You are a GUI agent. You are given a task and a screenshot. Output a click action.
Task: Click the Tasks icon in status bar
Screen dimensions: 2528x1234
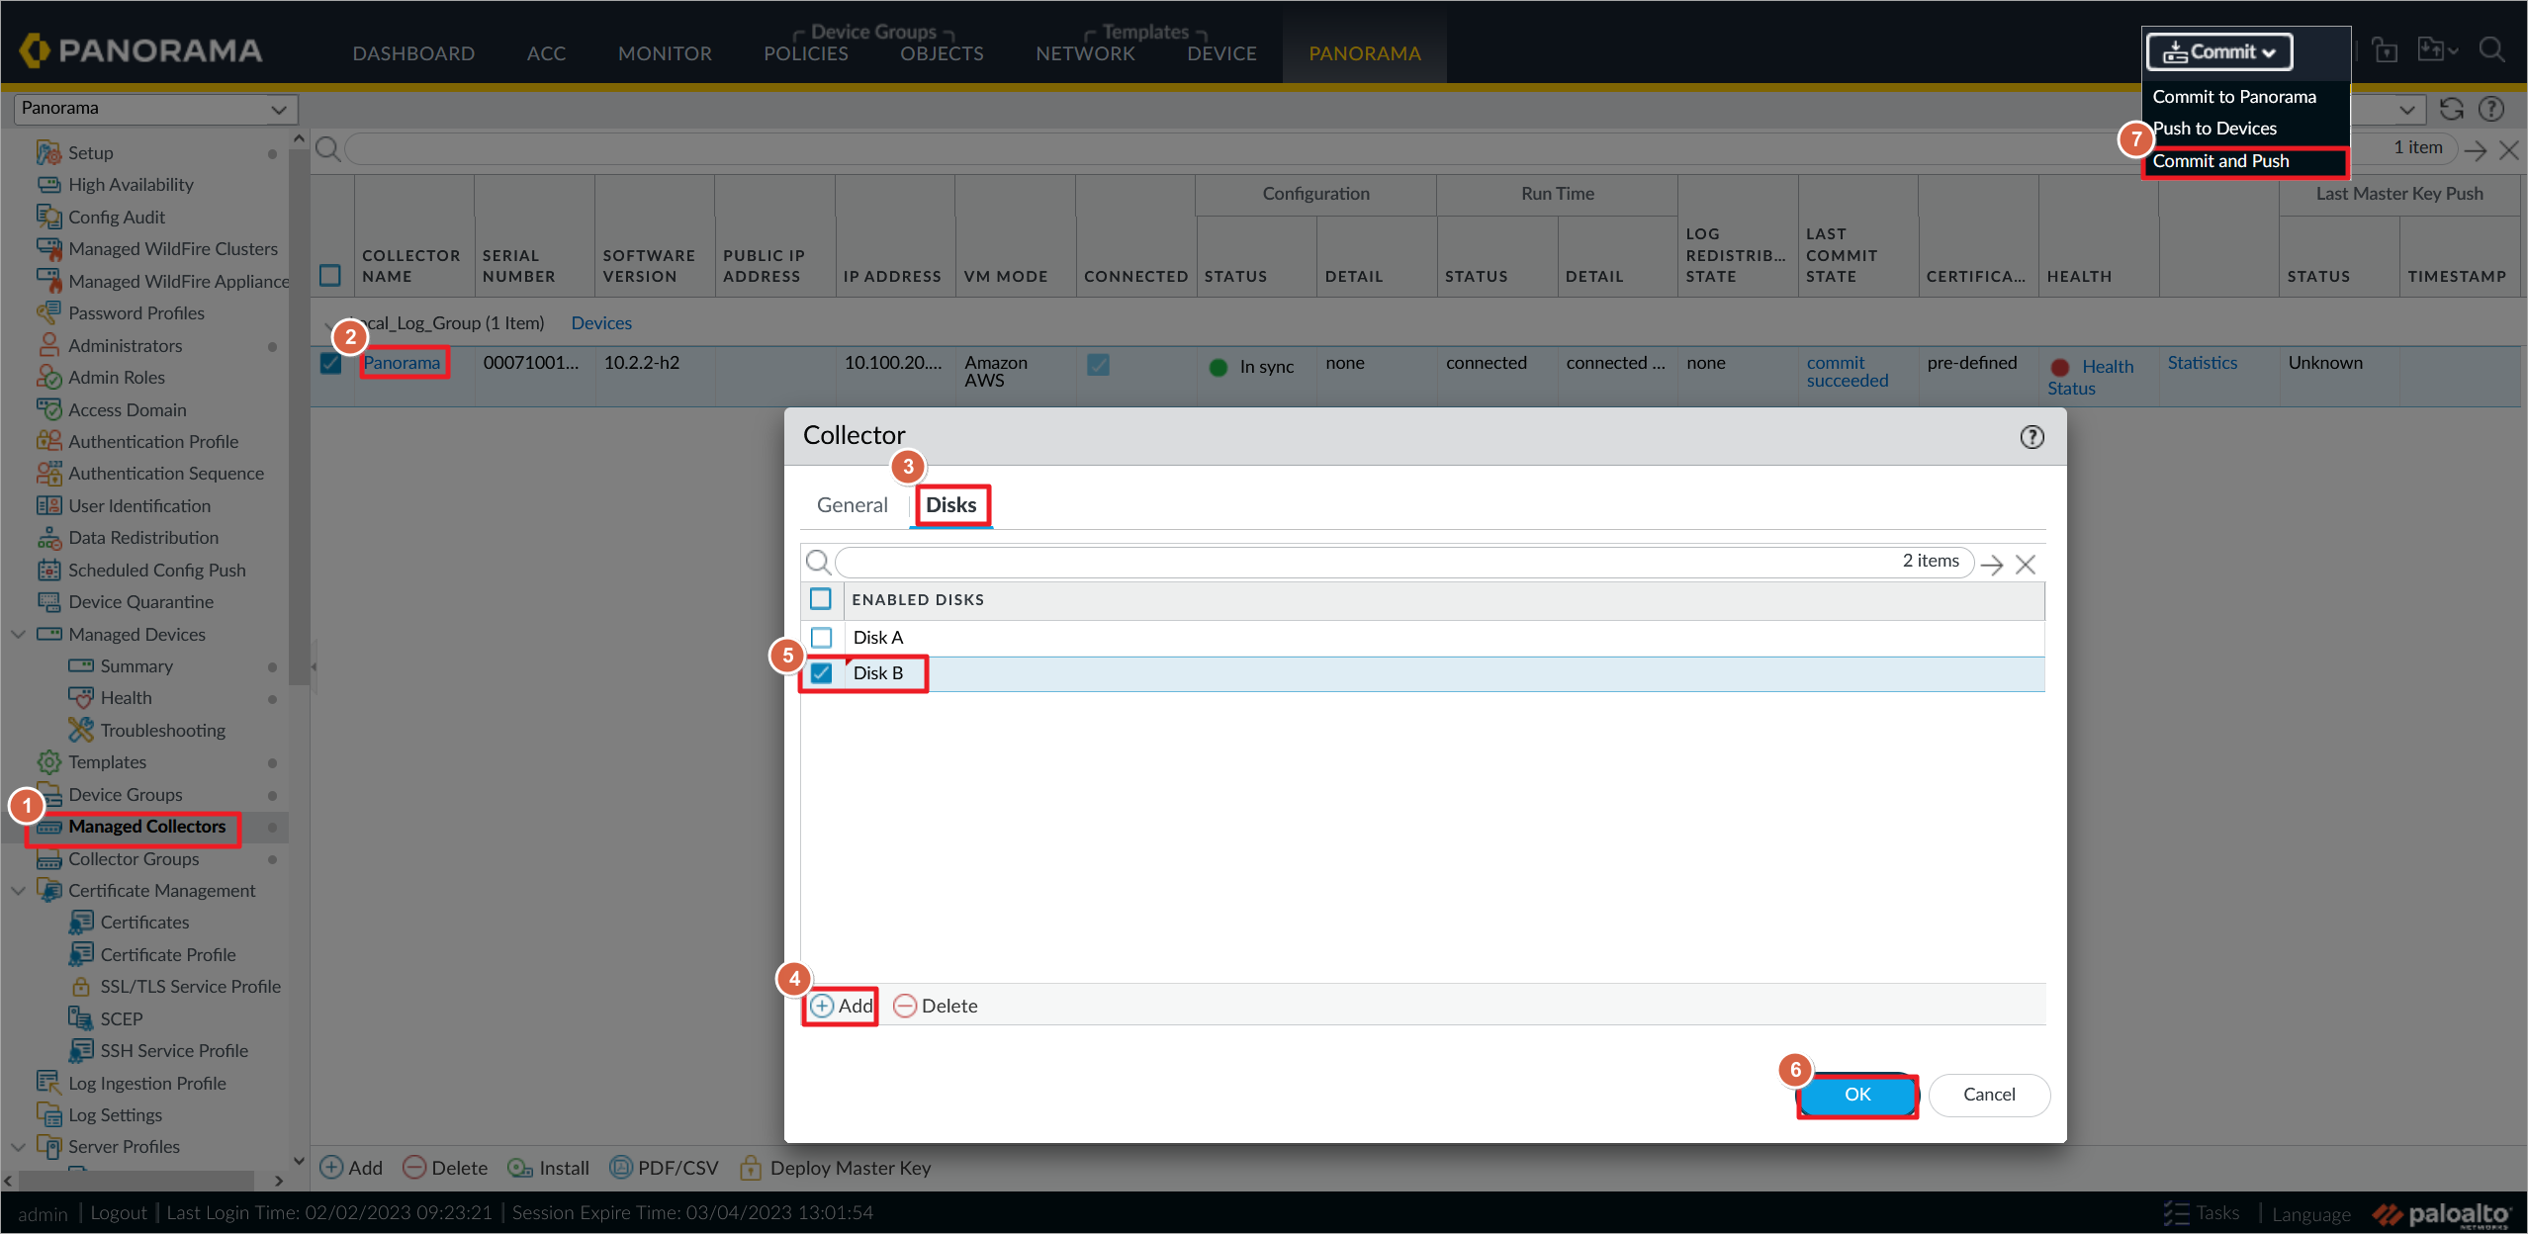click(x=2176, y=1213)
